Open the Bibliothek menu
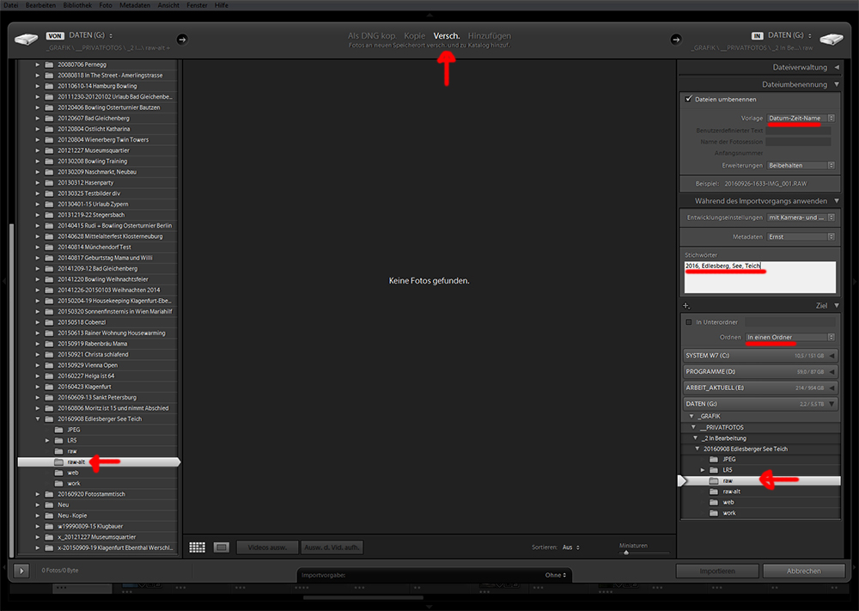 tap(77, 5)
